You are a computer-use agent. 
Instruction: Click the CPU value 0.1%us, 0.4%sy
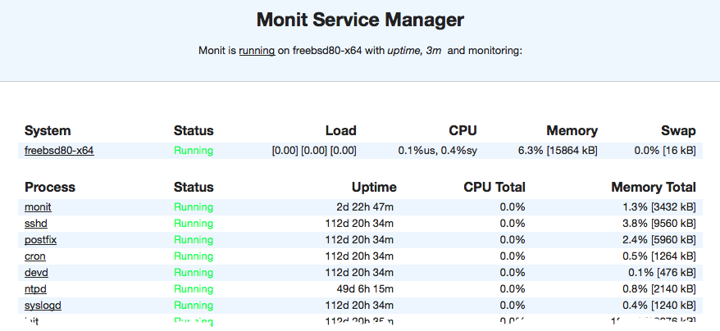[438, 151]
